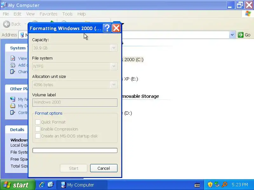Open the Allocation unit size dropdown arrow
The height and width of the screenshot is (190, 254).
tap(114, 85)
